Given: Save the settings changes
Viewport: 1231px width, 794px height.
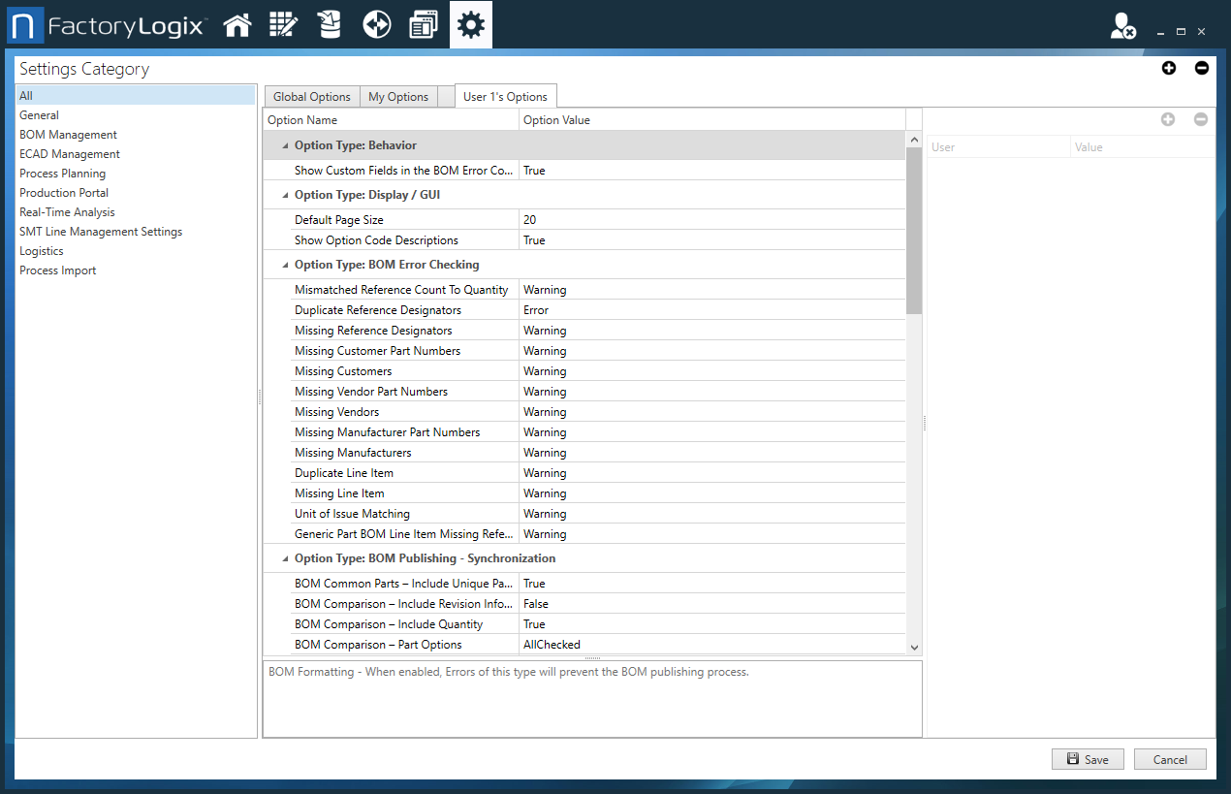Looking at the screenshot, I should click(1088, 759).
